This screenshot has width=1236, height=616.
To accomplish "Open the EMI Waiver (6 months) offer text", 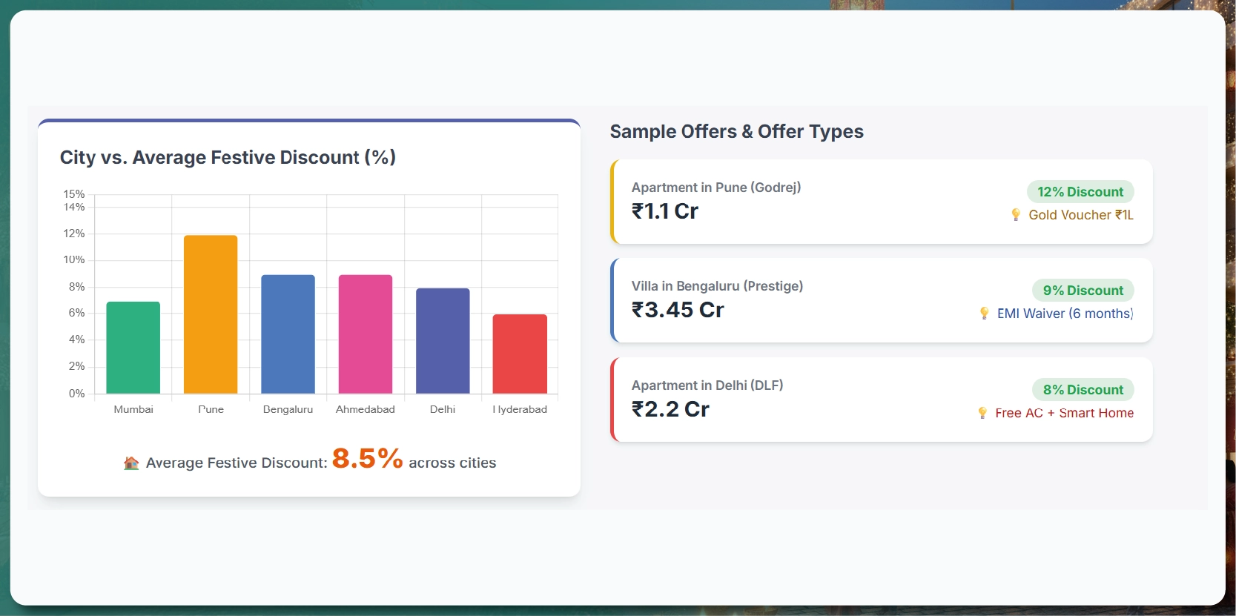I will [x=1065, y=314].
